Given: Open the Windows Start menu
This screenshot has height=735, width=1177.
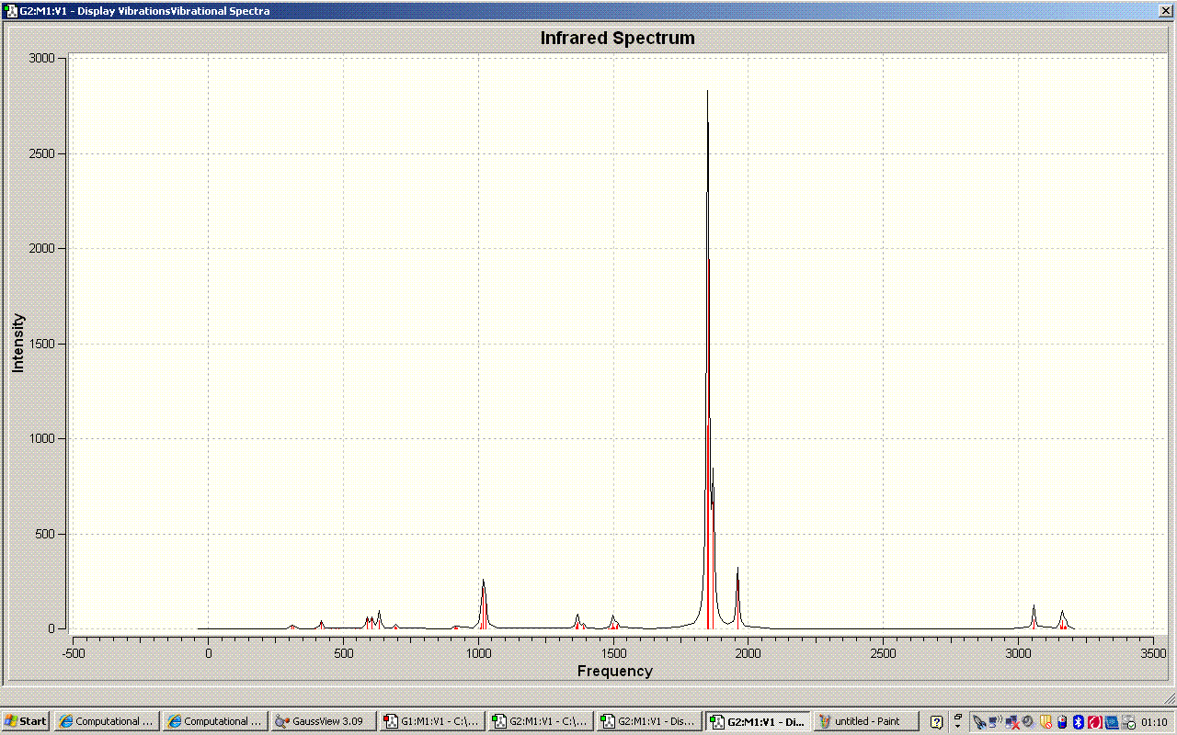Looking at the screenshot, I should tap(25, 721).
